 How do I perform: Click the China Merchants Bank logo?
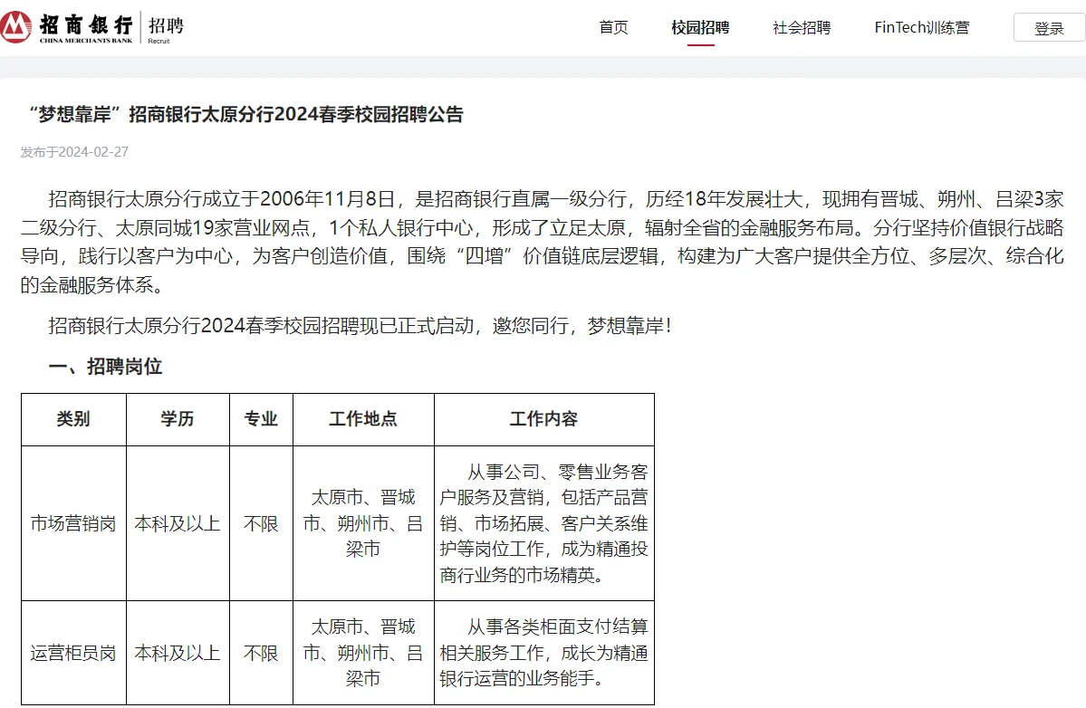pyautogui.click(x=66, y=28)
